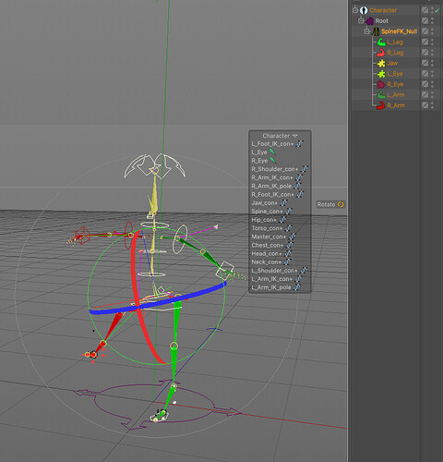This screenshot has height=462, width=443.
Task: Click the red R_Leg limb icon
Action: pos(381,53)
